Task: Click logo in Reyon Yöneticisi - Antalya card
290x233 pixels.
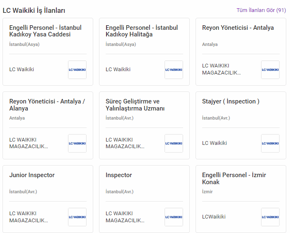Action: (x=270, y=70)
